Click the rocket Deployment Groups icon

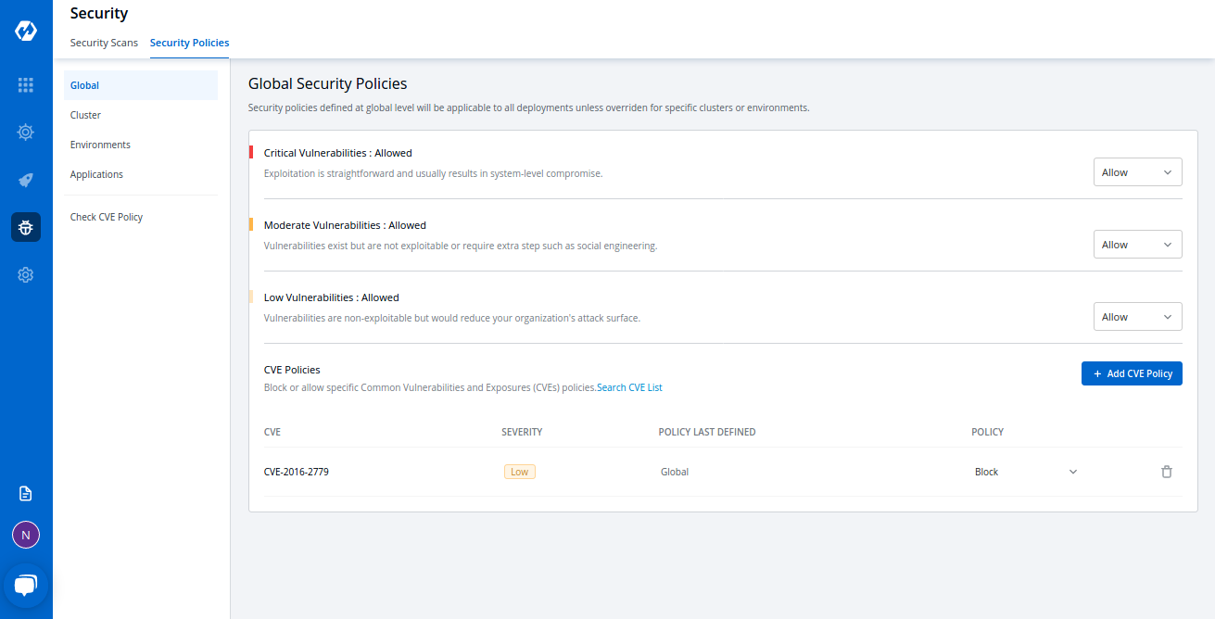point(26,180)
